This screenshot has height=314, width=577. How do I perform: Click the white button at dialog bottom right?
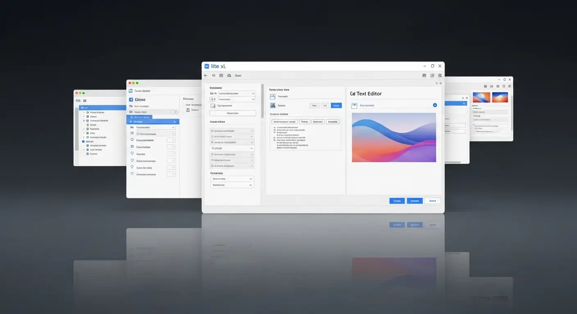(x=432, y=201)
